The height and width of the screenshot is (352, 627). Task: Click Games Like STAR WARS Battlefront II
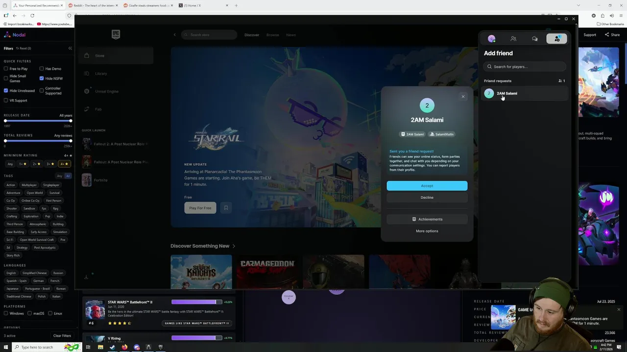click(197, 323)
